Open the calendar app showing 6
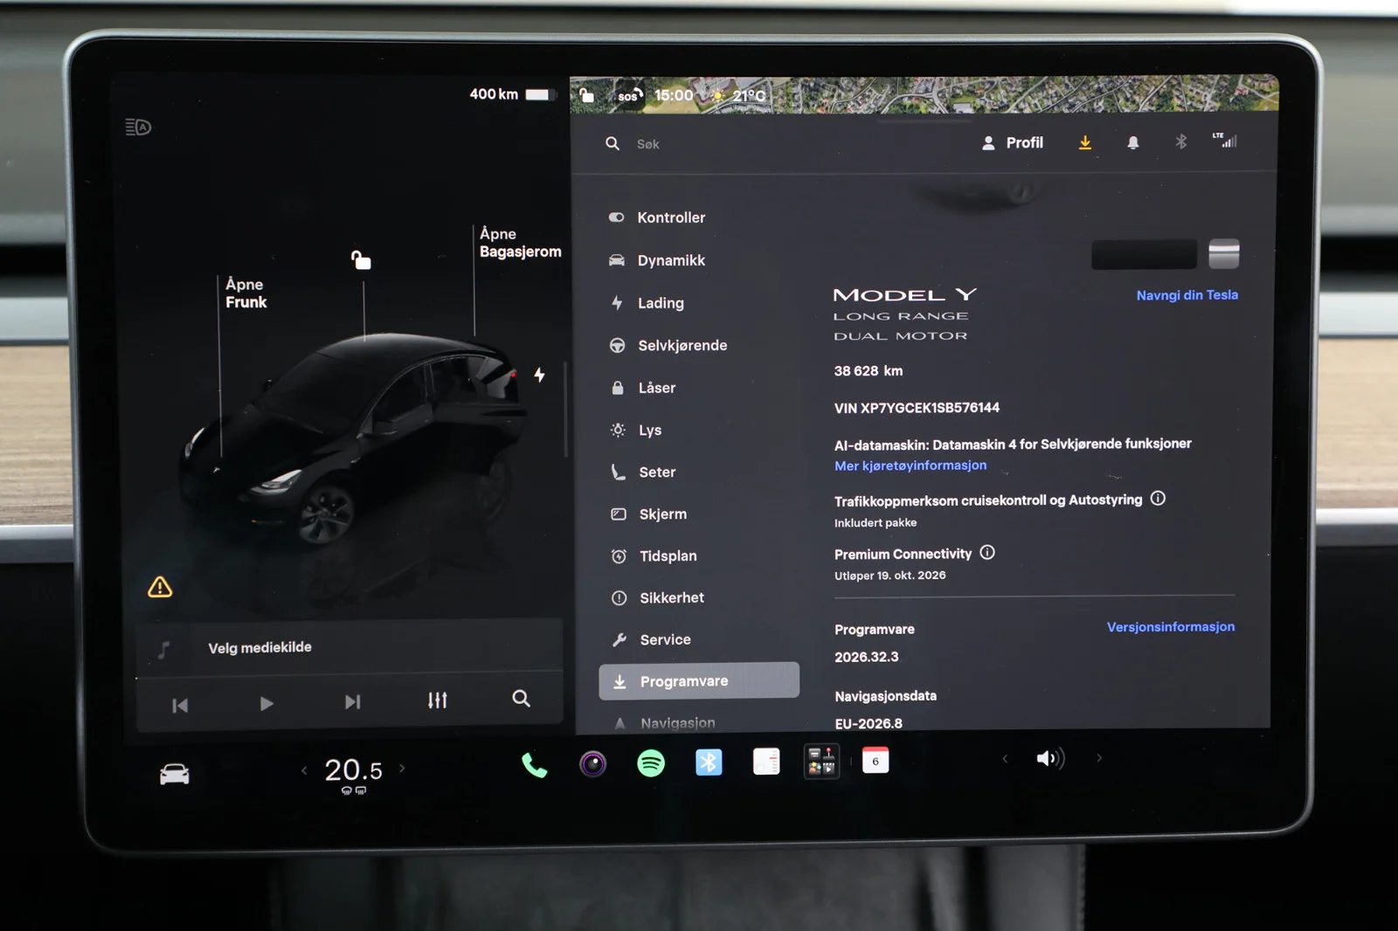Screen dimensions: 1398x931 [875, 761]
